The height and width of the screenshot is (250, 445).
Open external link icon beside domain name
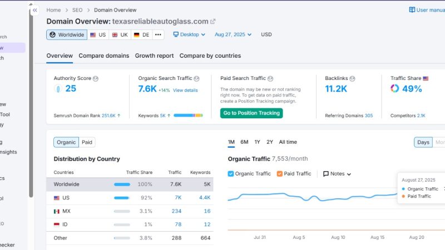(x=213, y=22)
